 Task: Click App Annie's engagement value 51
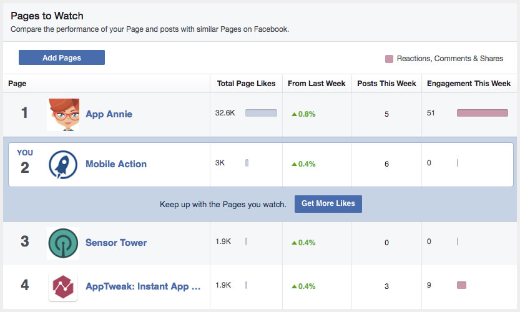431,113
